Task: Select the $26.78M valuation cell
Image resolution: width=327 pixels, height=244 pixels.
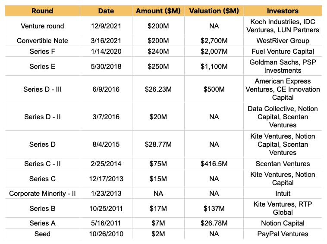Action: (x=214, y=223)
